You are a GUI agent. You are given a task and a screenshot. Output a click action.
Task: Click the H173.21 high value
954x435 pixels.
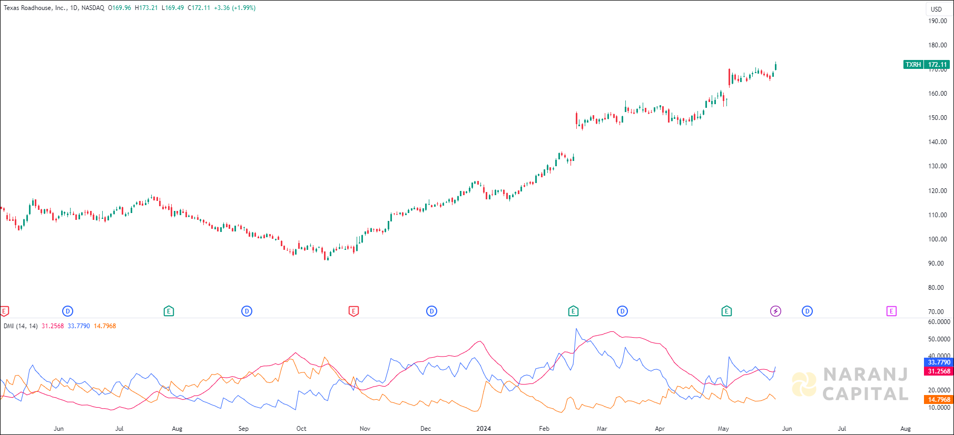(x=146, y=8)
